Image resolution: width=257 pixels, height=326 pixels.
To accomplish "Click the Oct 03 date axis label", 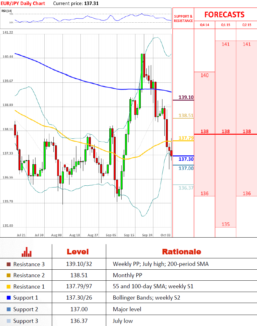I will point(166,235).
